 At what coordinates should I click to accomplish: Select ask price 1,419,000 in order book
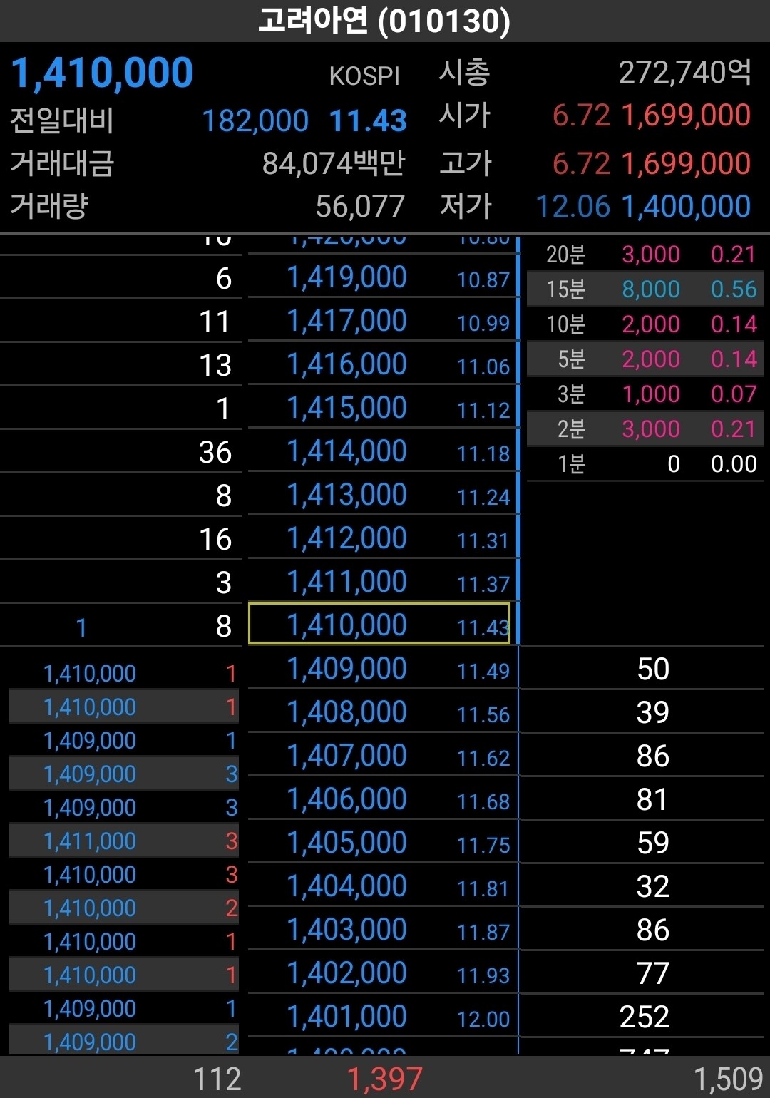pos(346,277)
